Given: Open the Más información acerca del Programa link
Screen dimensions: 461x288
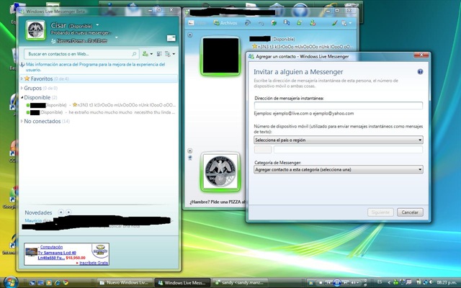Looking at the screenshot, I should [x=95, y=67].
